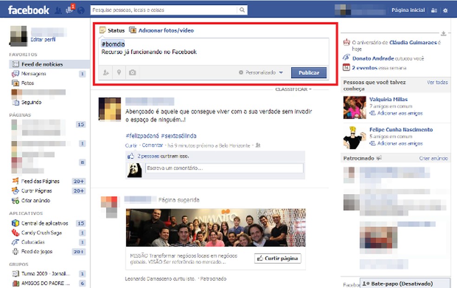Viewport: 457px width, 288px height.
Task: Click the camera icon in the status composer
Action: 131,73
